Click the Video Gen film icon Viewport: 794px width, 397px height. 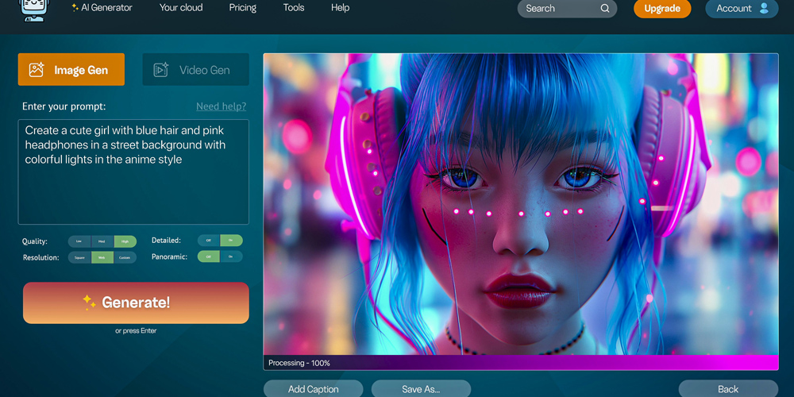pos(161,70)
